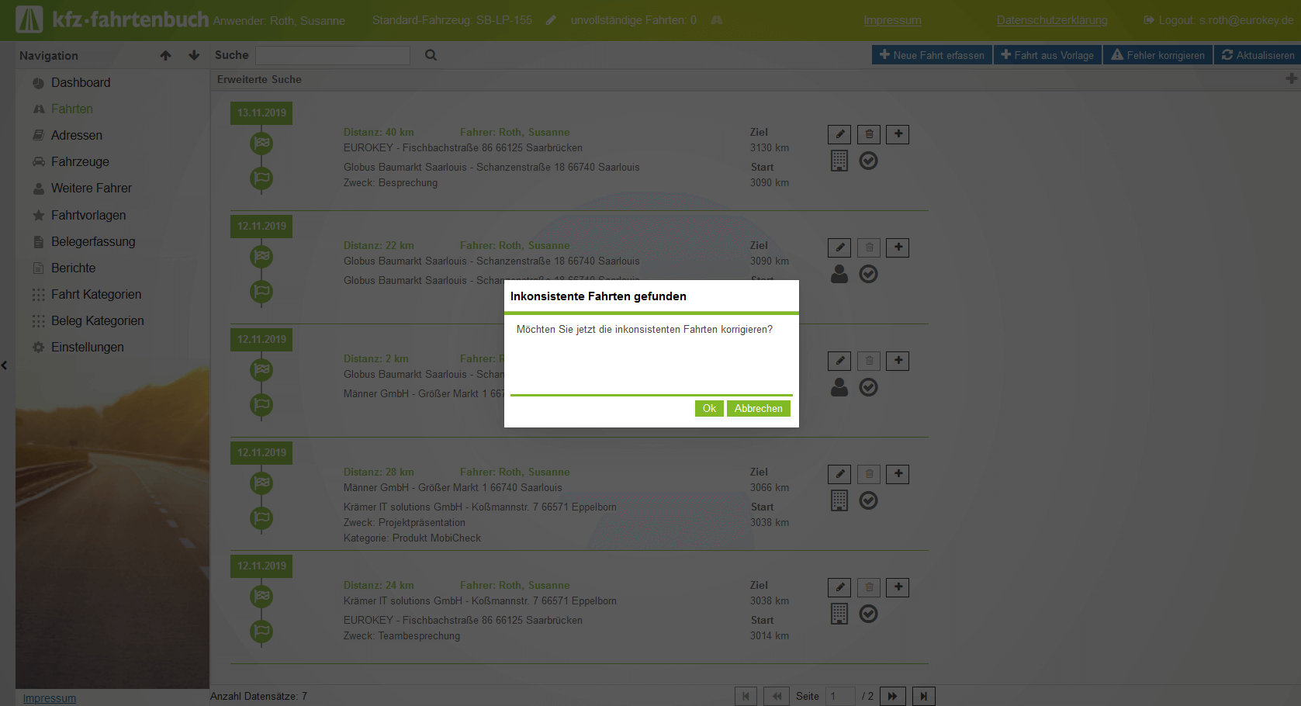The width and height of the screenshot is (1301, 706).
Task: Click the navigation up arrow icon
Action: 165,55
